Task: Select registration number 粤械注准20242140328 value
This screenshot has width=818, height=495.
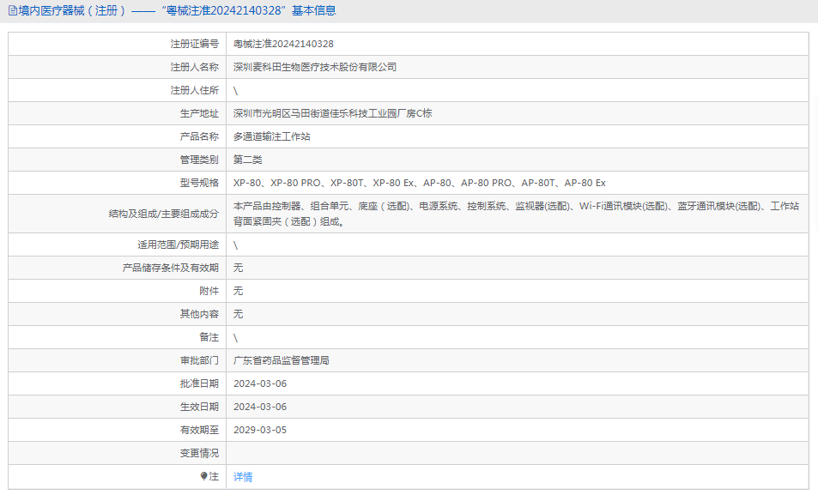Action: (283, 45)
